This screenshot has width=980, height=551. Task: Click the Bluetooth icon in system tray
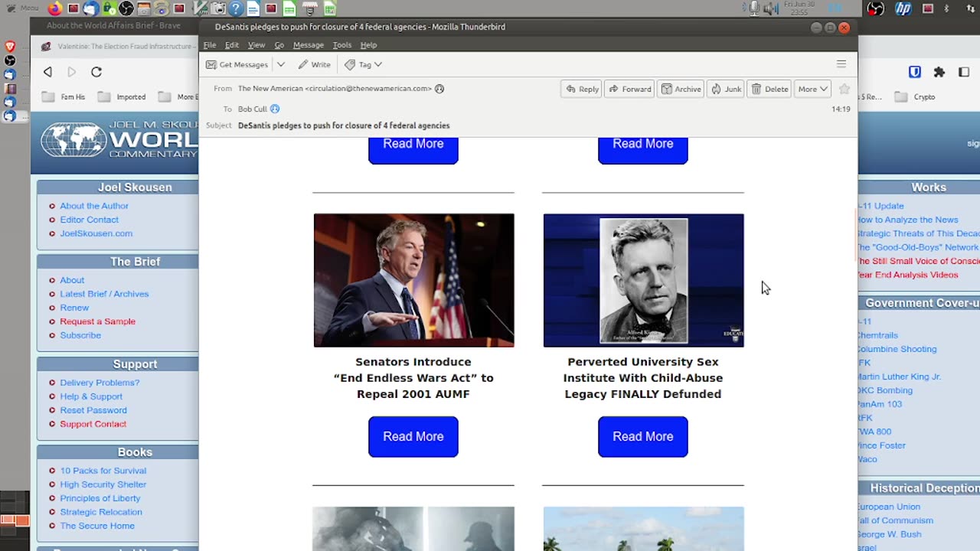946,8
